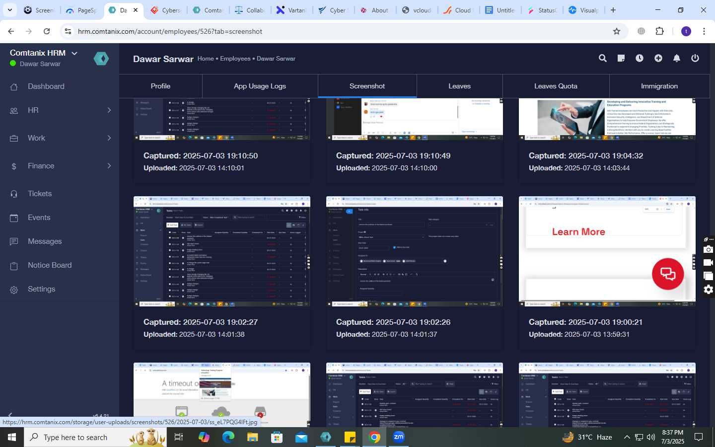Viewport: 715px width, 447px height.
Task: Bookmark this page with the star icon
Action: point(617,31)
